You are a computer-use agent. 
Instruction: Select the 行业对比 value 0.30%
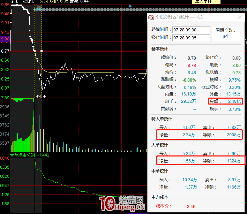(x=234, y=87)
